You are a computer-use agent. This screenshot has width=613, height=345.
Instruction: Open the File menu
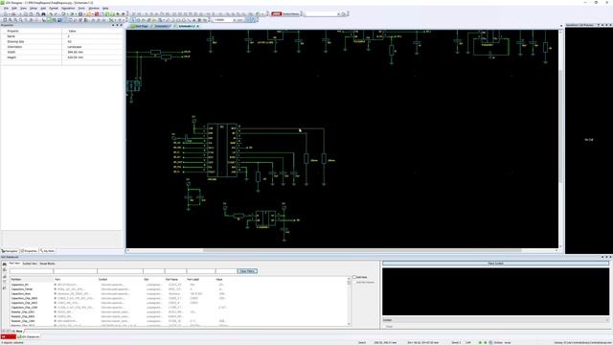[x=6, y=9]
